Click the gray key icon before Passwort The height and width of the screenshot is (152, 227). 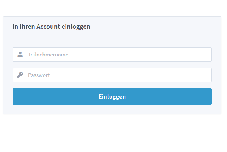point(20,75)
